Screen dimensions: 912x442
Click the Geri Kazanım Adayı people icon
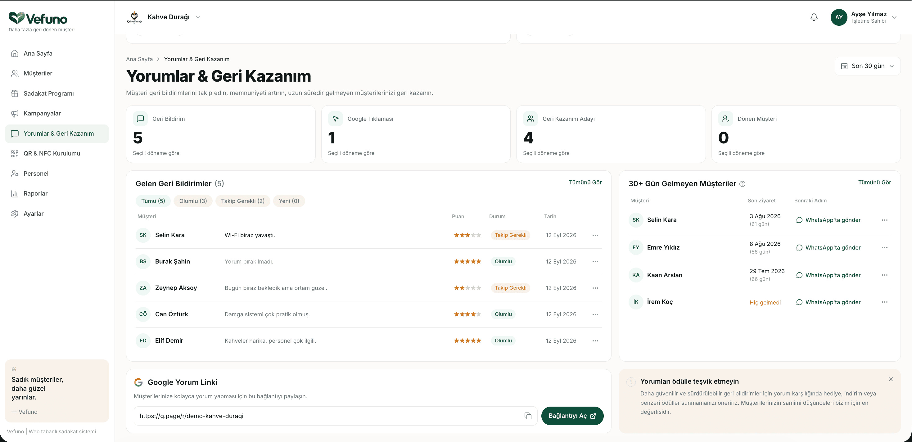pyautogui.click(x=530, y=119)
